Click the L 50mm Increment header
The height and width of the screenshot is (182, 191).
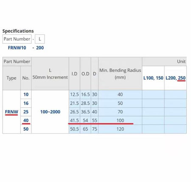(x=50, y=74)
